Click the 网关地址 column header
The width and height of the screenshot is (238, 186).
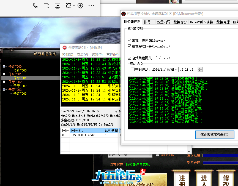(x=86, y=131)
